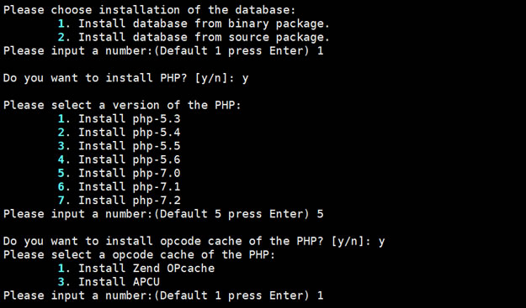Image resolution: width=526 pixels, height=308 pixels.
Task: Click the 'Please choose installation of the database' heading
Action: pyautogui.click(x=149, y=10)
